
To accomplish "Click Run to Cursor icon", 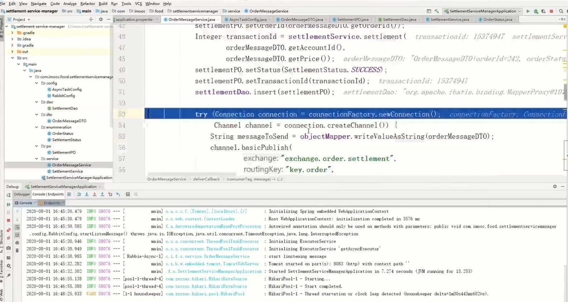I will click(x=118, y=194).
